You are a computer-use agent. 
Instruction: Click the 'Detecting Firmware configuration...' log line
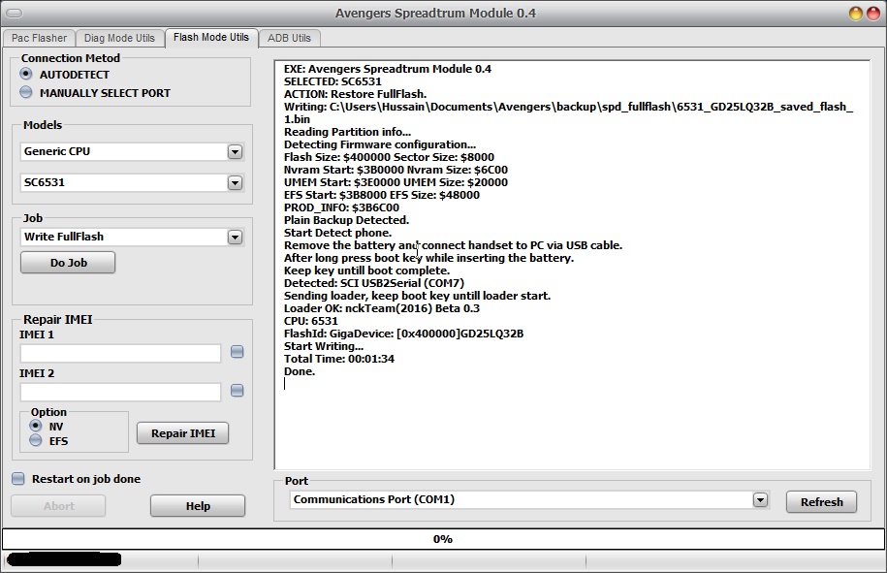click(x=380, y=144)
